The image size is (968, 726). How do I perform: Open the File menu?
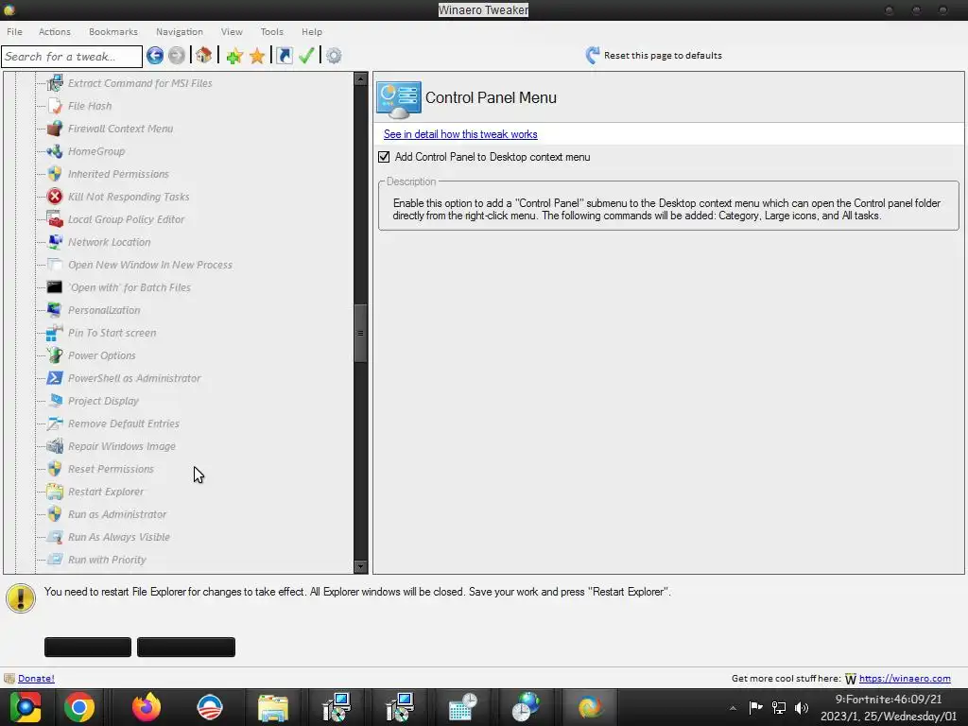click(x=14, y=31)
